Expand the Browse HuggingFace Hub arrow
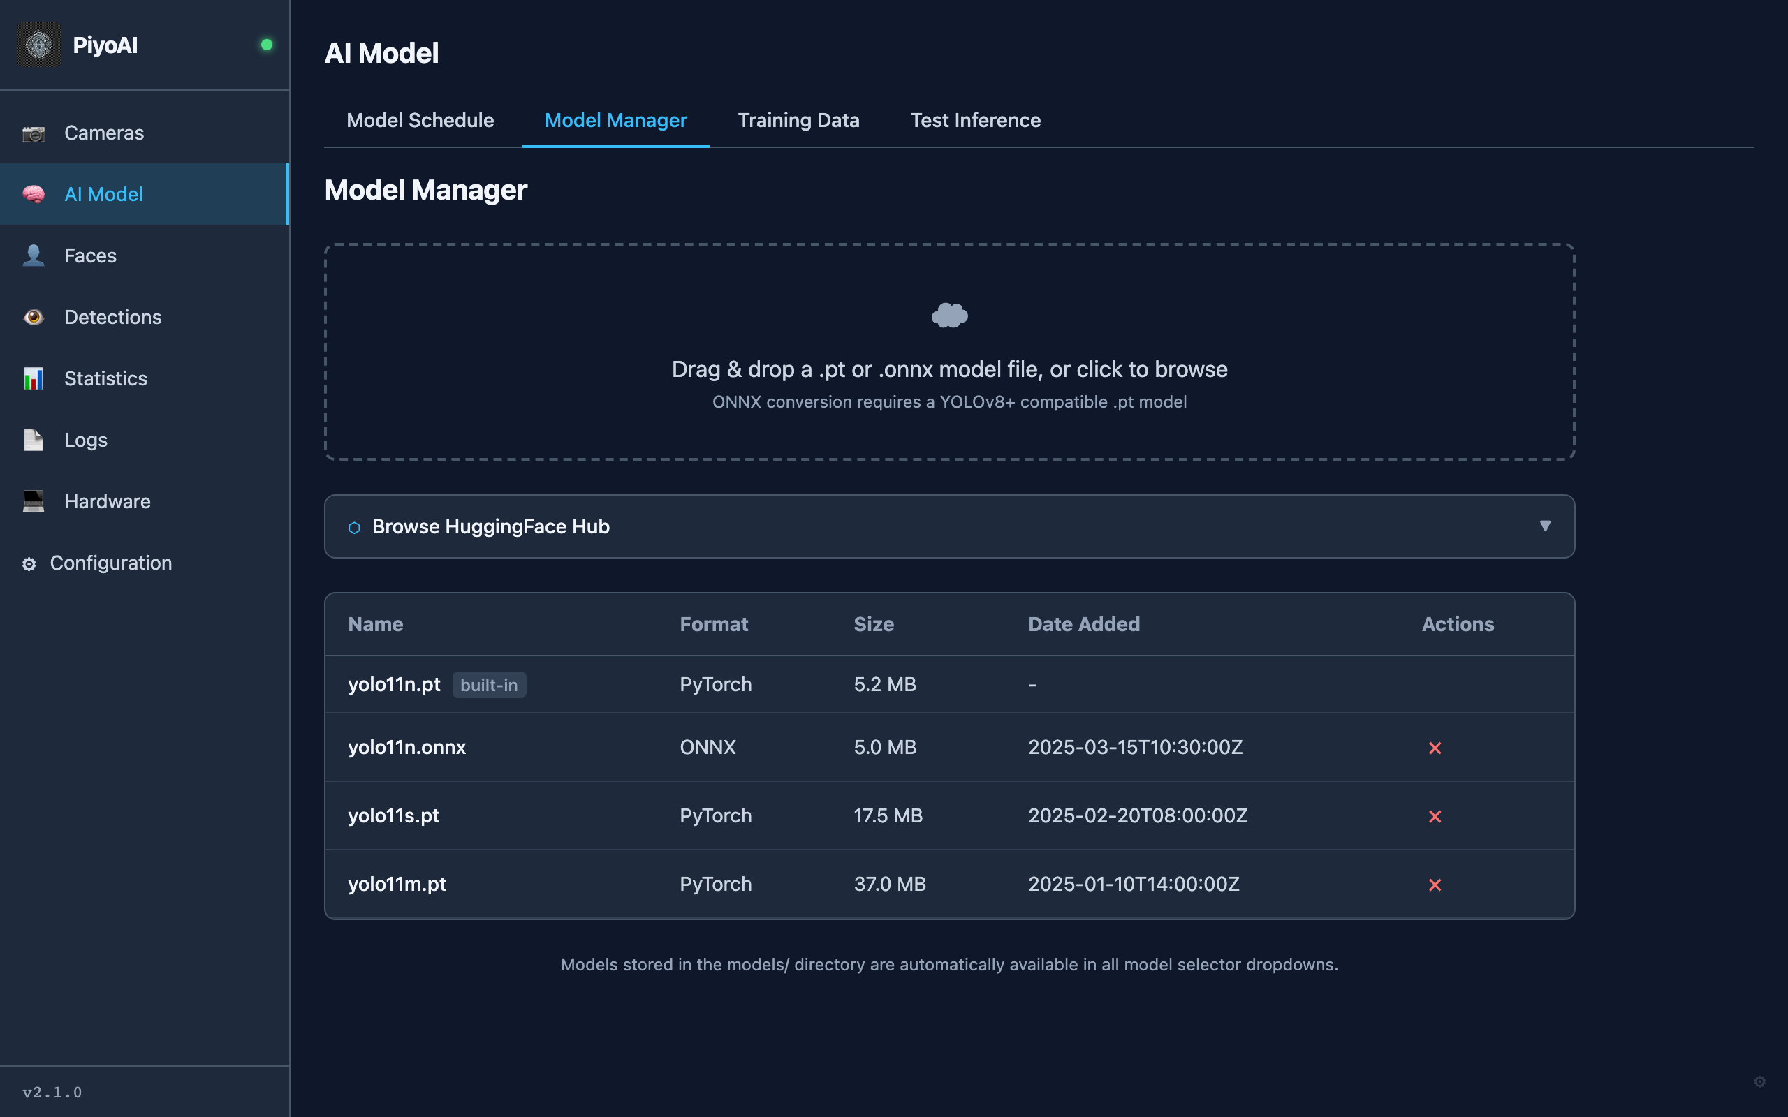1788x1117 pixels. pos(1545,526)
